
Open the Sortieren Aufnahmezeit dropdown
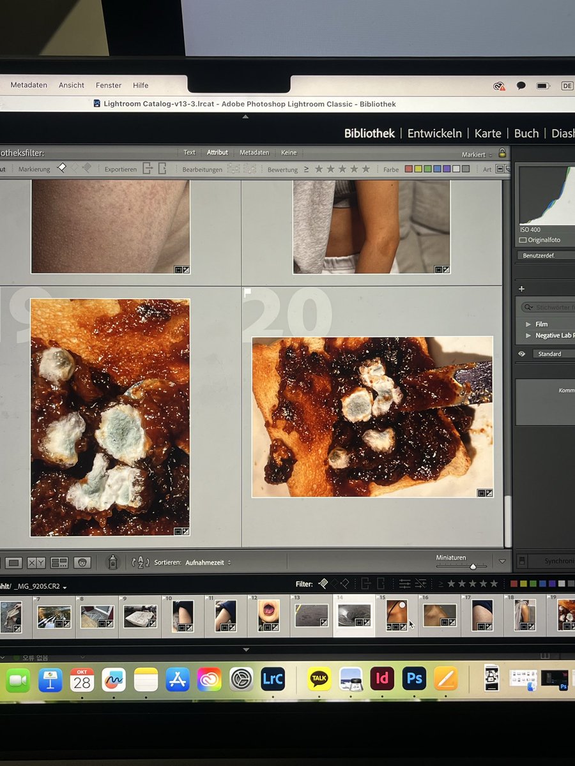pyautogui.click(x=208, y=562)
